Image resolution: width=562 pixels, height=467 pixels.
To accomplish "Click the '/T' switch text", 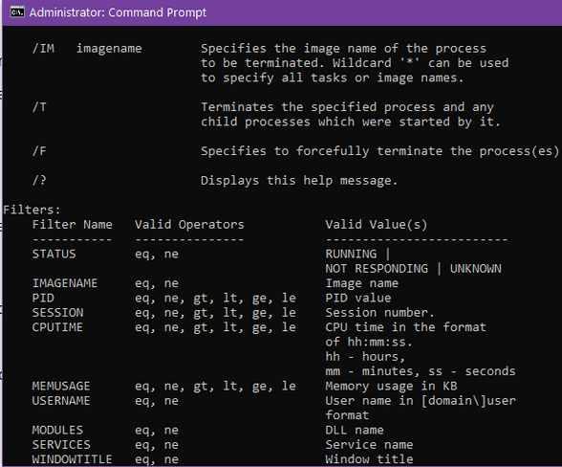I will tap(39, 107).
